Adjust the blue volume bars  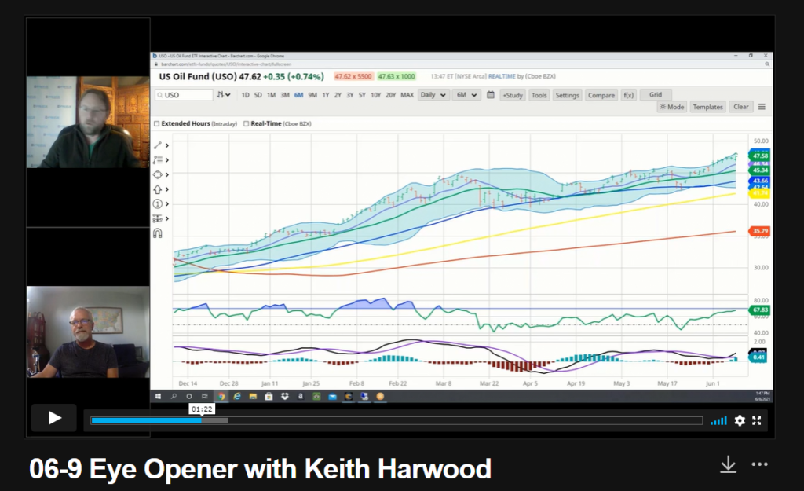[718, 421]
